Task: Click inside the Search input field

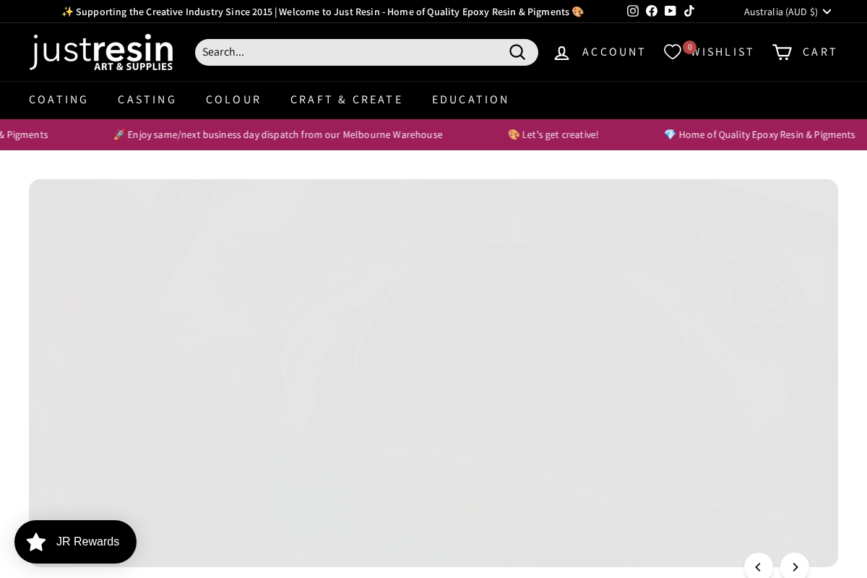Action: [347, 52]
